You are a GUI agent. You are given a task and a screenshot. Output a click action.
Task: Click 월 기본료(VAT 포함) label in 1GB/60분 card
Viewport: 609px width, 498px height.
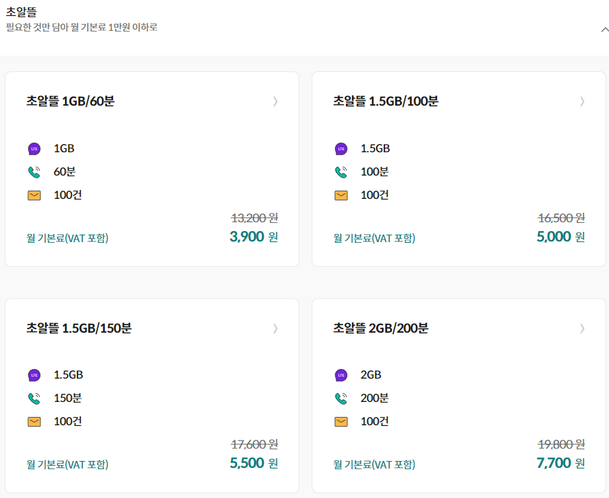coord(67,238)
